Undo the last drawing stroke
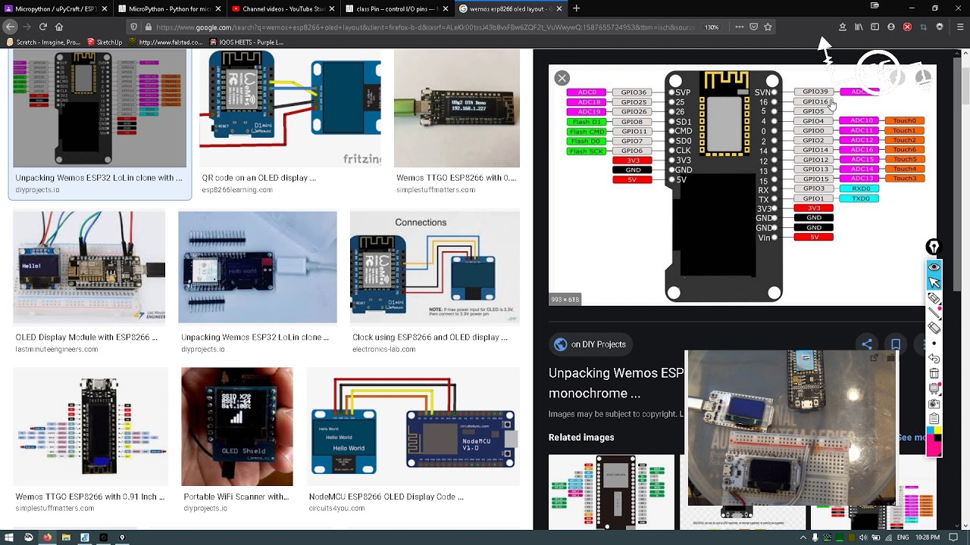The width and height of the screenshot is (970, 545). [x=934, y=358]
